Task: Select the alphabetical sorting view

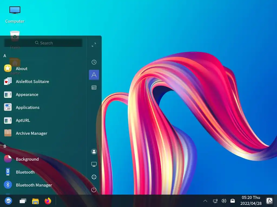Action: coord(94,75)
